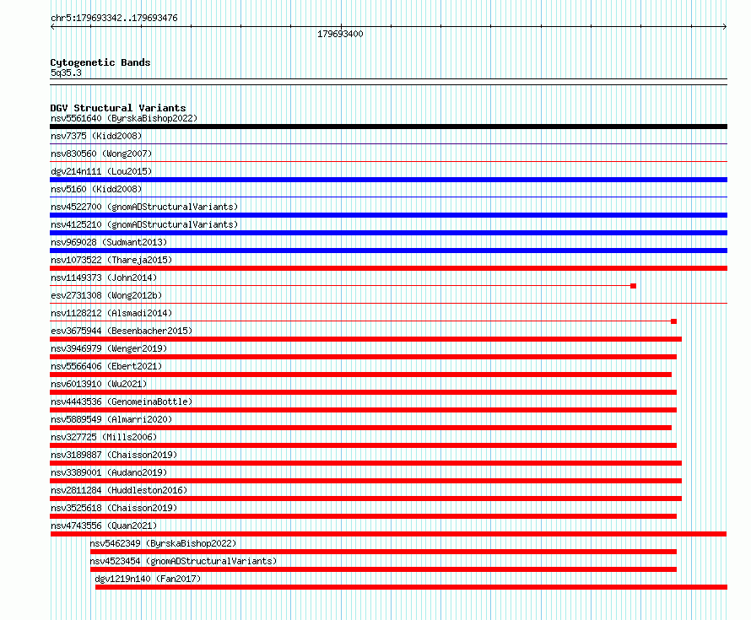The height and width of the screenshot is (620, 751).
Task: Select nsv830560 (Wong2007) variant label
Action: point(101,154)
